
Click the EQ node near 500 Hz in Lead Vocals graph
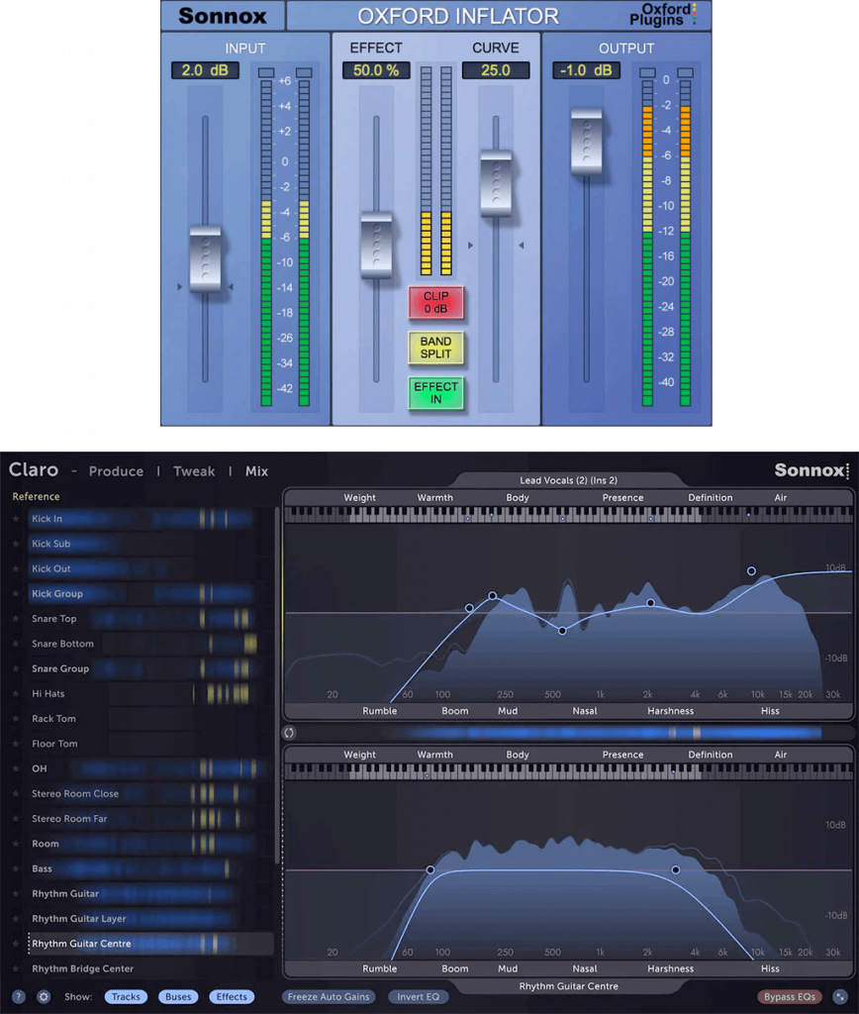[x=562, y=631]
